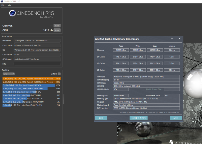Click the OS field showing Windows 8
The height and width of the screenshot is (144, 202).
click(x=37, y=50)
